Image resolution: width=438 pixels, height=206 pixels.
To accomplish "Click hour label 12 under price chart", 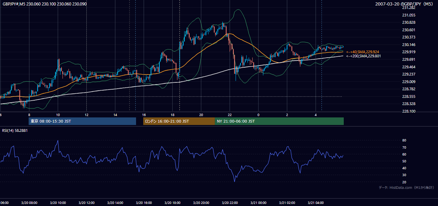I will 87,115.
